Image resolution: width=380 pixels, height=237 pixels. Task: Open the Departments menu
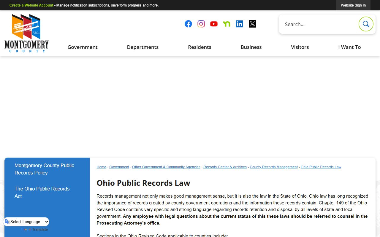point(143,47)
